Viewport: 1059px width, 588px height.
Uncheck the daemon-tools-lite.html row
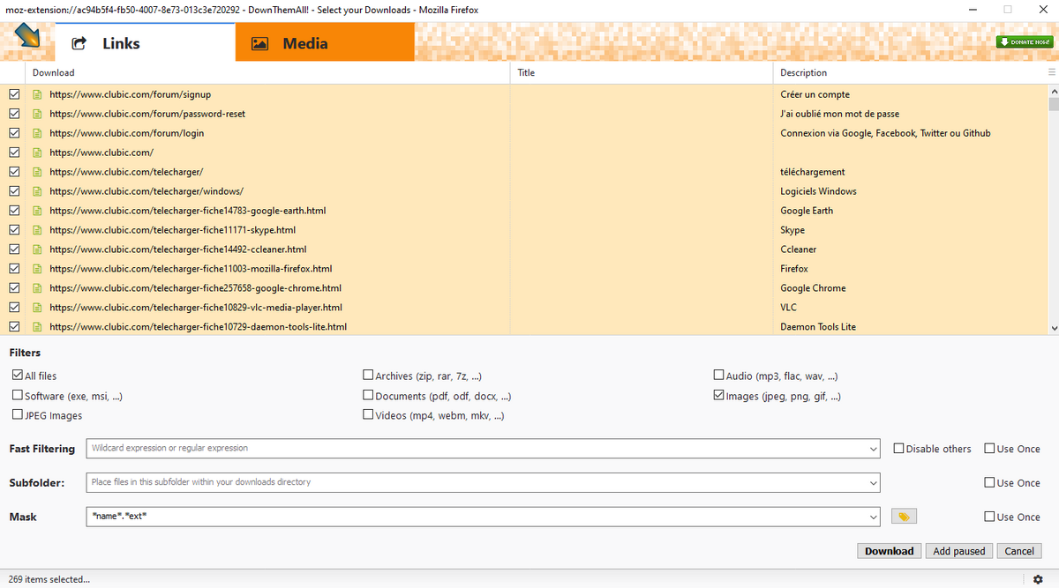pos(14,327)
